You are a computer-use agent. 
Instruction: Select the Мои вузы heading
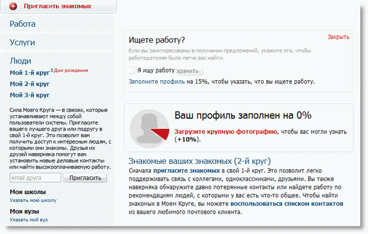coord(24,211)
